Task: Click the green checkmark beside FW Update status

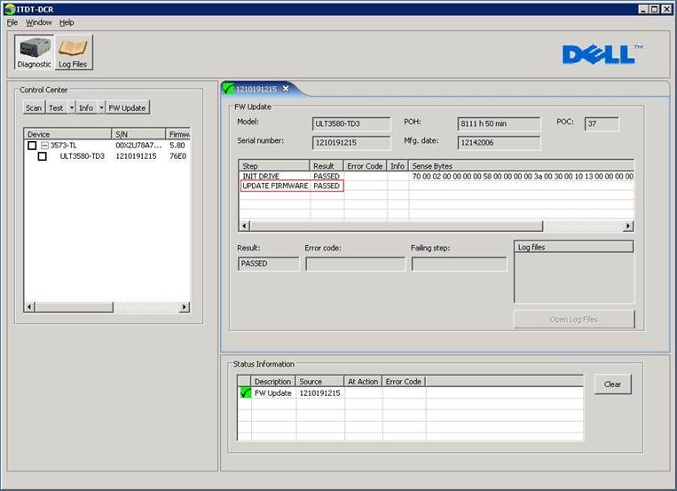Action: (x=245, y=393)
